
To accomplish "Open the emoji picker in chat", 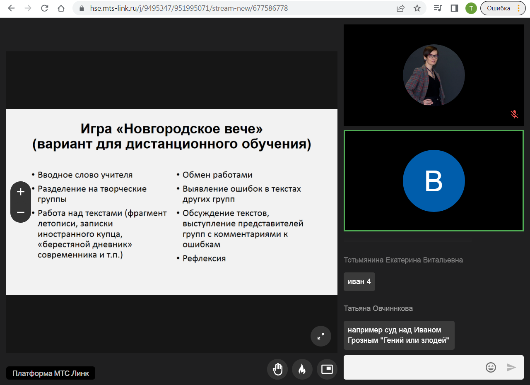I will [x=491, y=367].
